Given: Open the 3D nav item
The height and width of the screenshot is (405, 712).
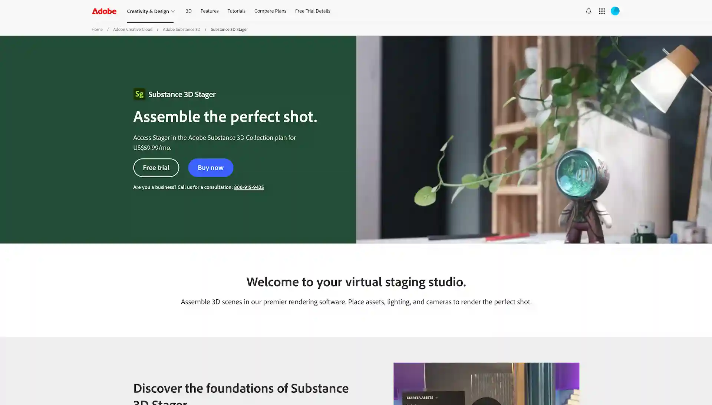Looking at the screenshot, I should coord(188,11).
